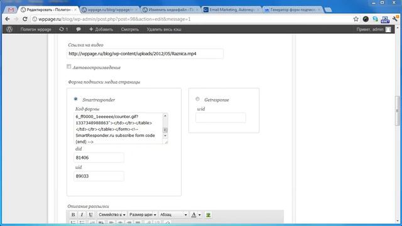Open the Gmail pinned tab
Viewport: 402px width, 226px height.
(11, 10)
